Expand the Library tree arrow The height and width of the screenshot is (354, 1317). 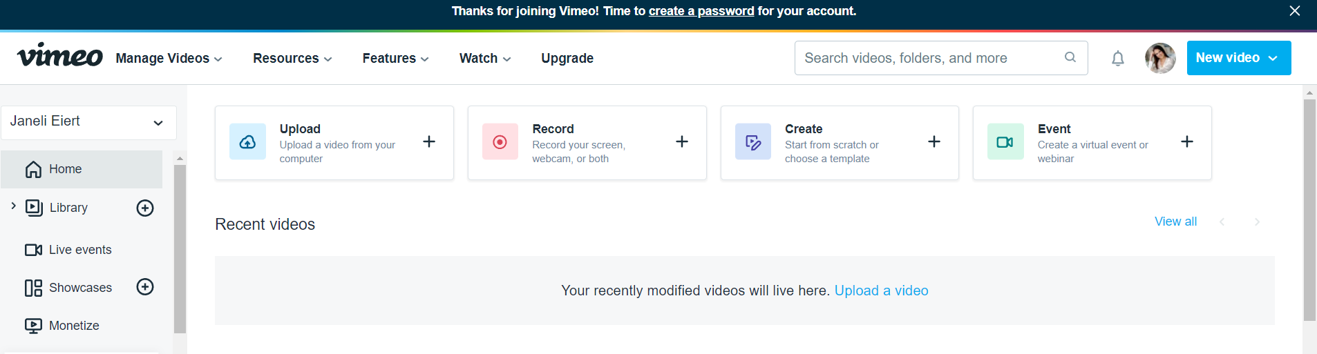(13, 206)
